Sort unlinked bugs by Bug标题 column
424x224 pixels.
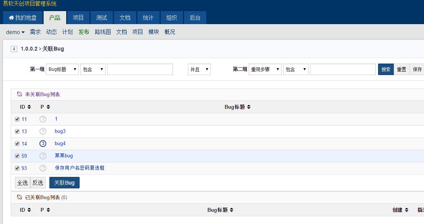237,107
